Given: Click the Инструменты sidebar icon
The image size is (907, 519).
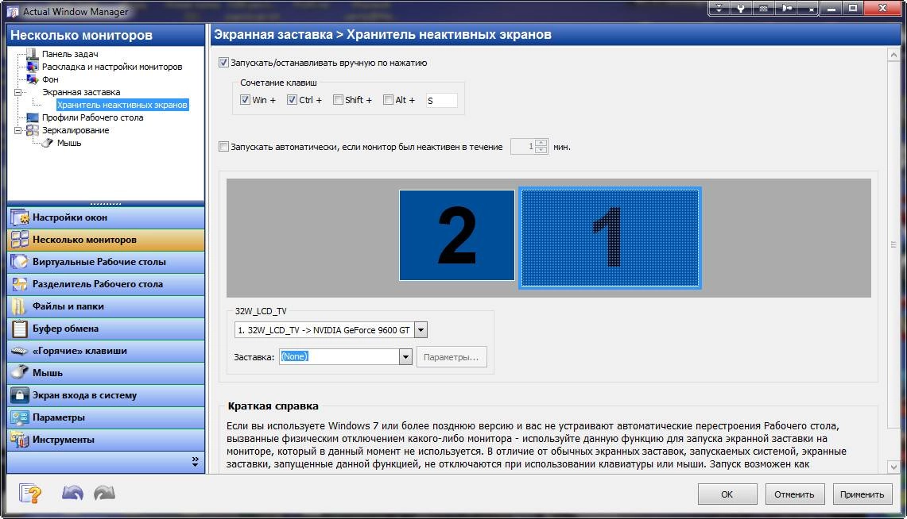Looking at the screenshot, I should pyautogui.click(x=20, y=440).
